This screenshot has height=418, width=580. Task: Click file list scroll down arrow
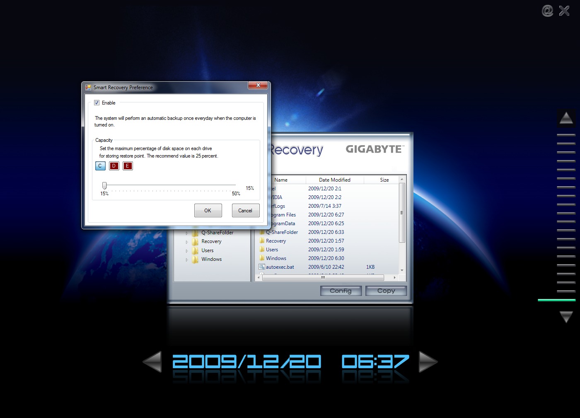402,270
